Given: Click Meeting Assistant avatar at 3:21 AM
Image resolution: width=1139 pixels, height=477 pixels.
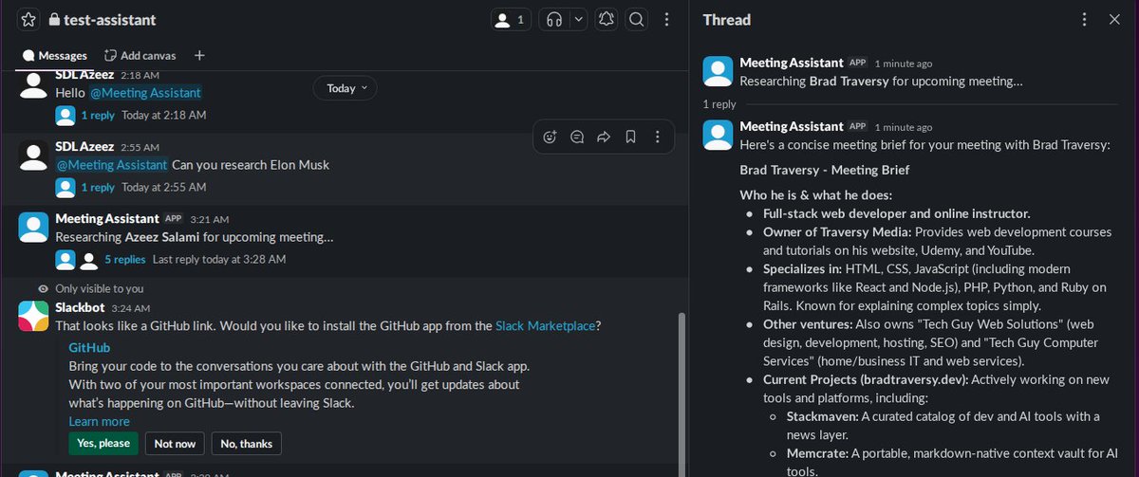Looking at the screenshot, I should pos(34,228).
